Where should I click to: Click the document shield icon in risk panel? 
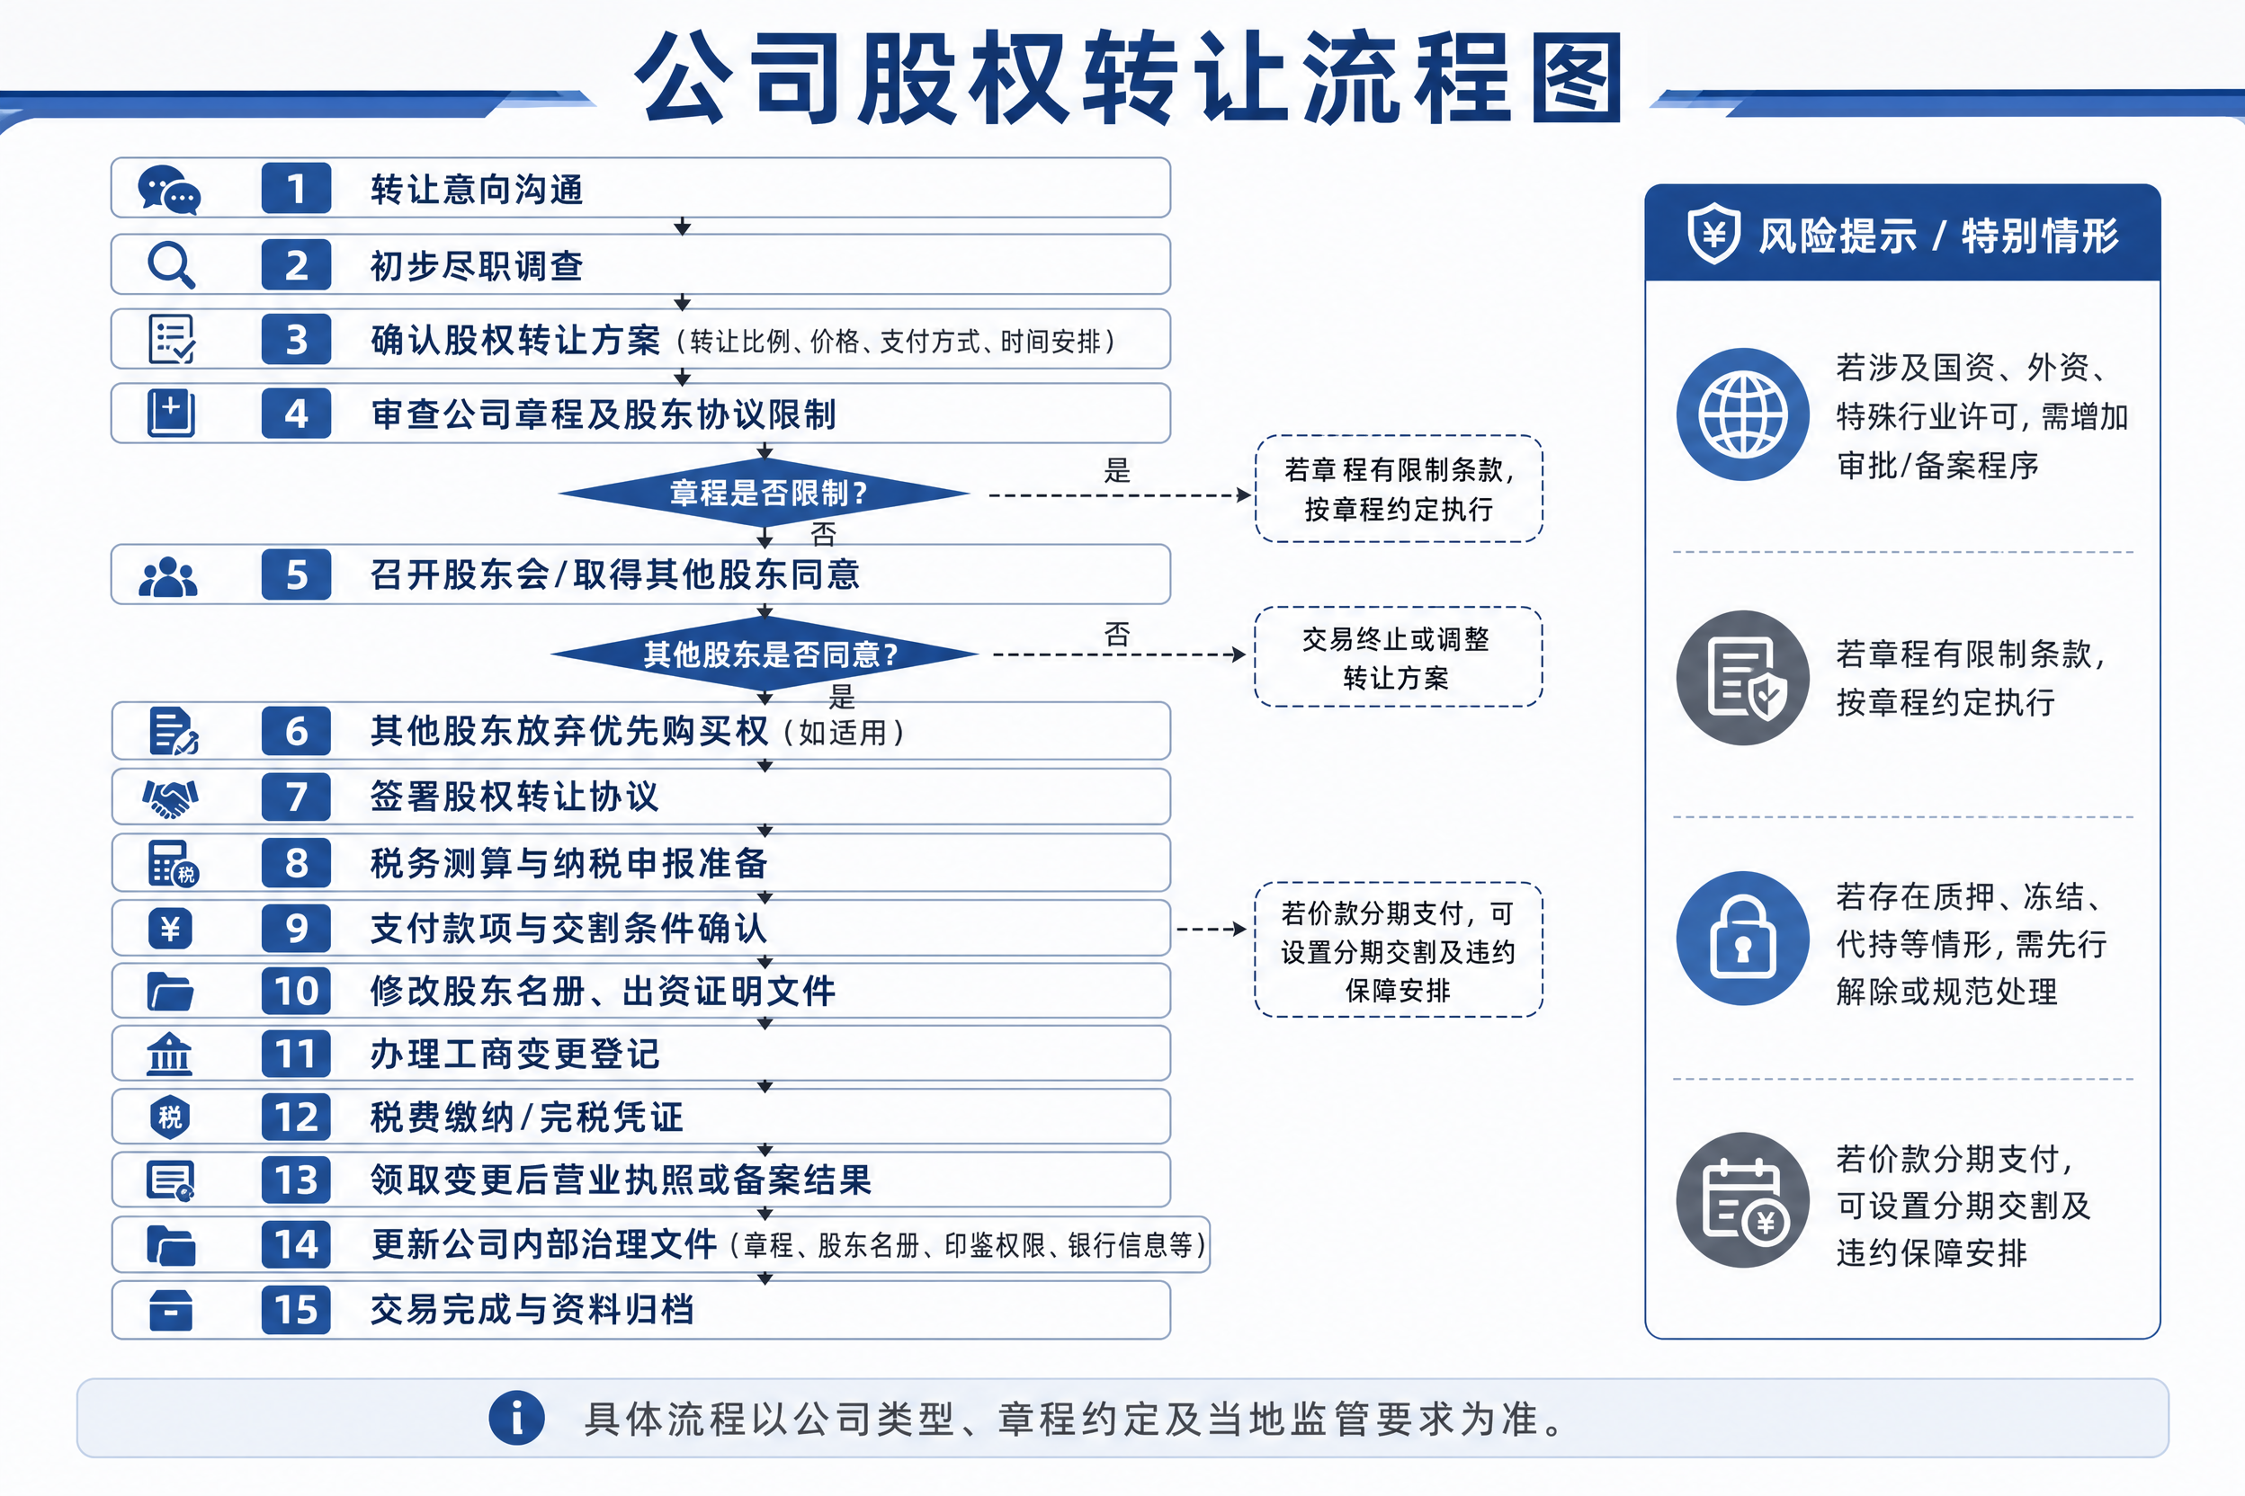coord(1743,677)
